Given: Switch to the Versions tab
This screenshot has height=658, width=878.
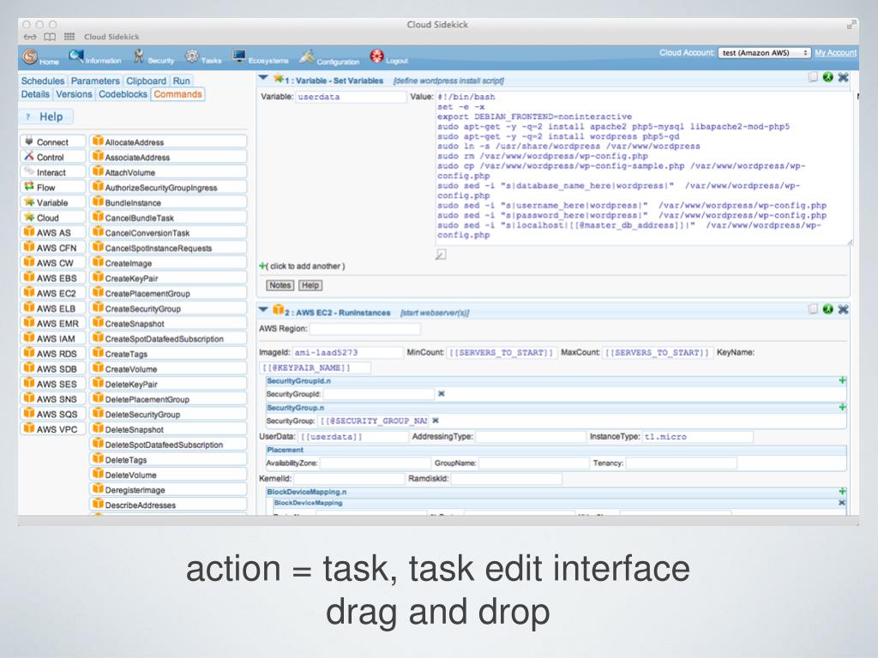Looking at the screenshot, I should (x=74, y=94).
